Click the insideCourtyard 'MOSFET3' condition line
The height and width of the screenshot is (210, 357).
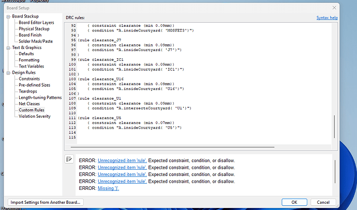tap(141, 30)
